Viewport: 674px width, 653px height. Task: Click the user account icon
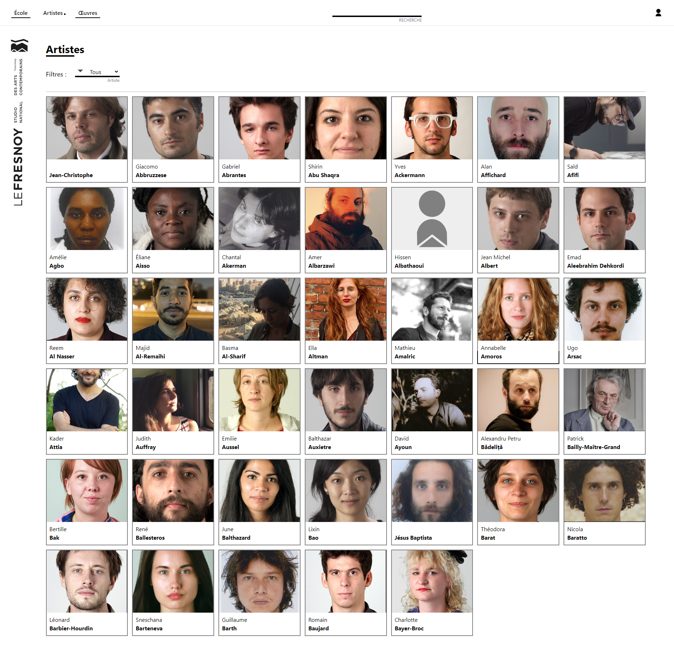tap(658, 13)
